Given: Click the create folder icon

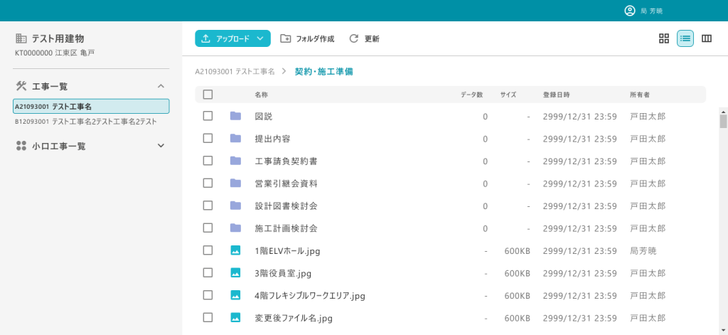Looking at the screenshot, I should [x=286, y=38].
